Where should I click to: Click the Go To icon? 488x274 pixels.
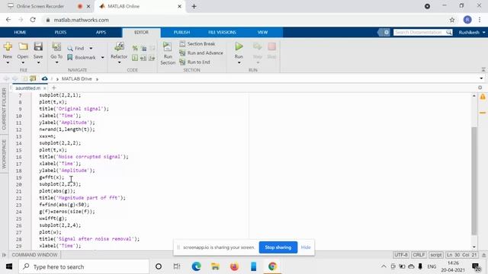56,46
